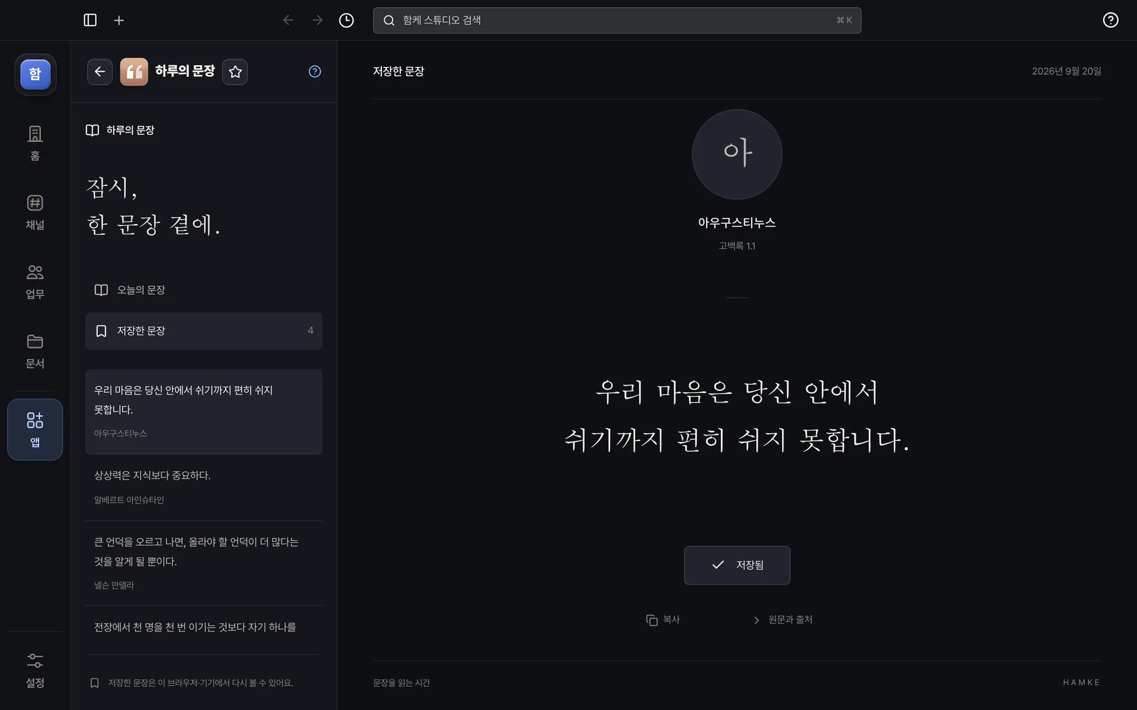1137x710 pixels.
Task: Focus the 함케 스튜디오 검색 field
Action: 617,20
